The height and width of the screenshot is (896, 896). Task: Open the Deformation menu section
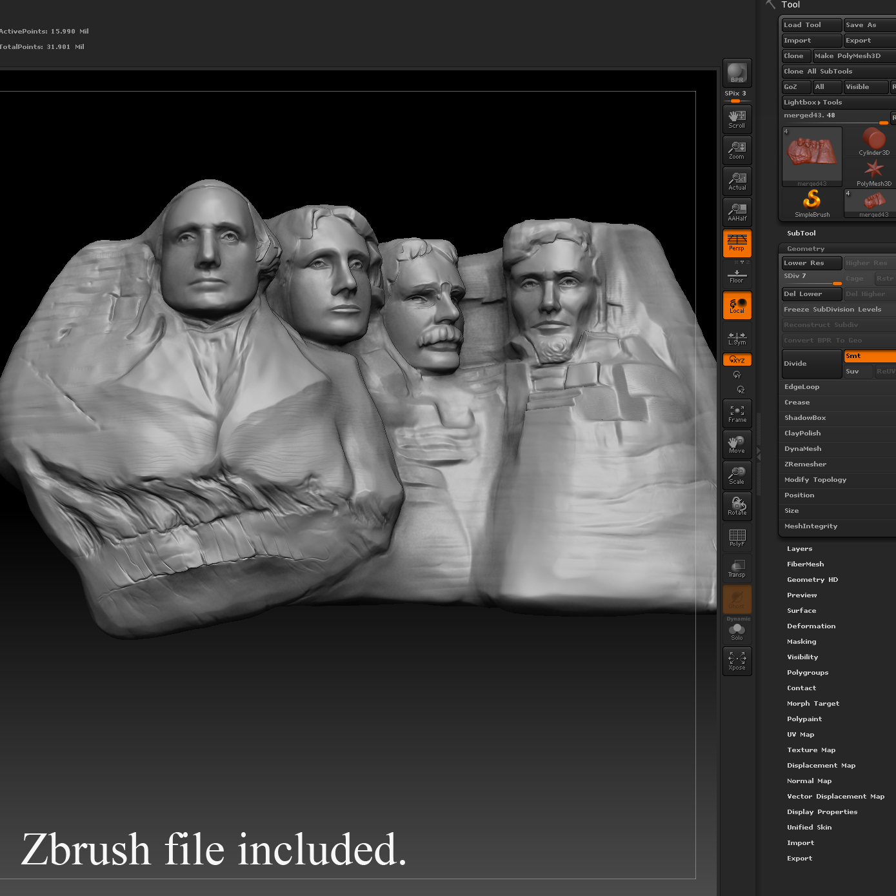[811, 626]
